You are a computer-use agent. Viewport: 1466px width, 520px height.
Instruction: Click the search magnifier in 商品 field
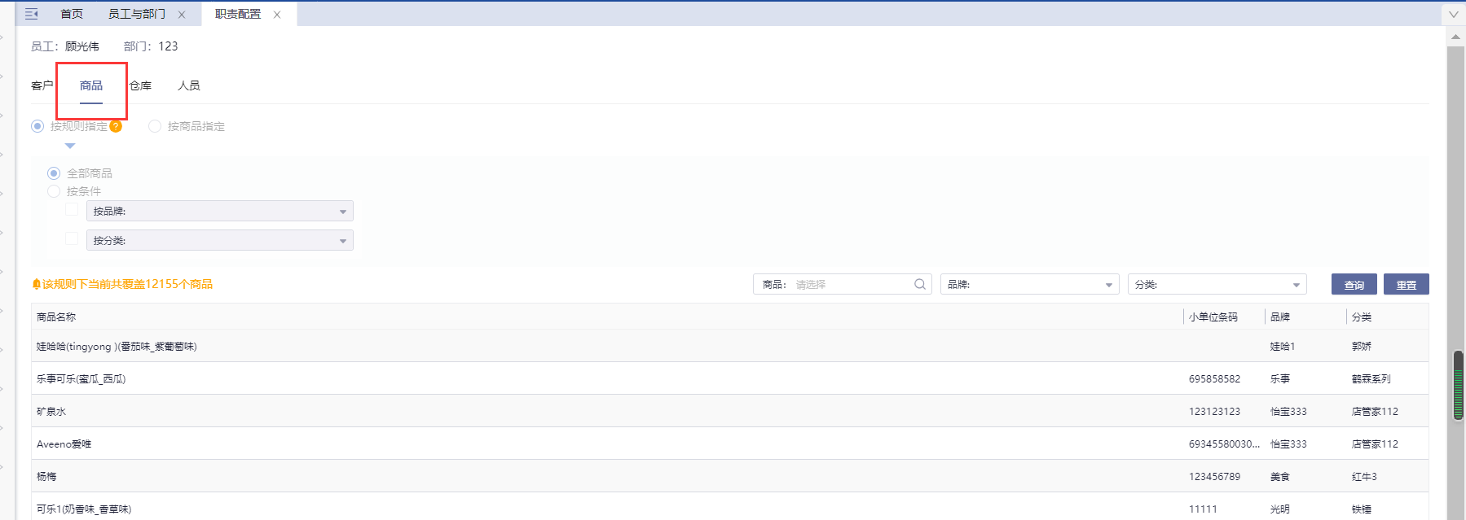click(x=919, y=284)
